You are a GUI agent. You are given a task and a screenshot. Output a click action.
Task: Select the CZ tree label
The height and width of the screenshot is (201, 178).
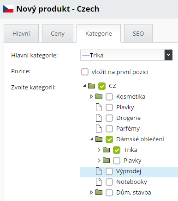point(113,86)
